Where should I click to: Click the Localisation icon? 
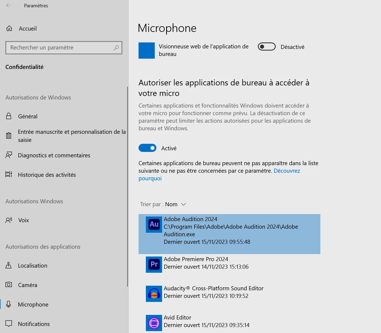(9, 265)
